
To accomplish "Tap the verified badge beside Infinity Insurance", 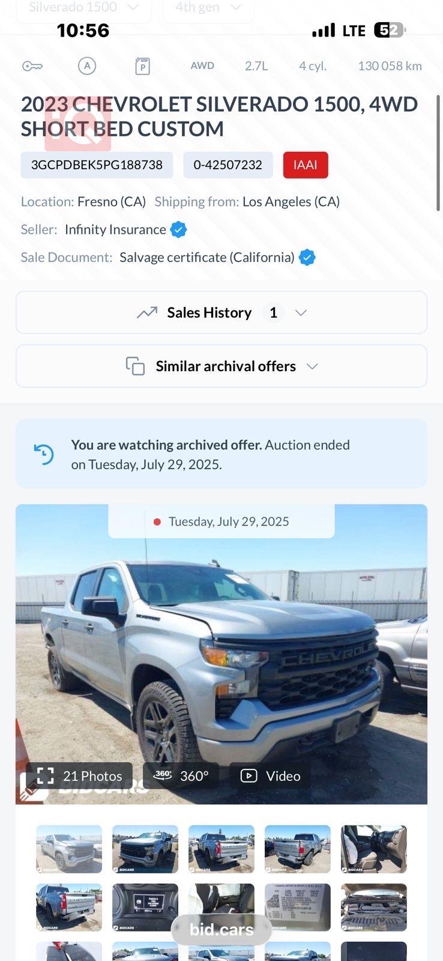I will (179, 229).
